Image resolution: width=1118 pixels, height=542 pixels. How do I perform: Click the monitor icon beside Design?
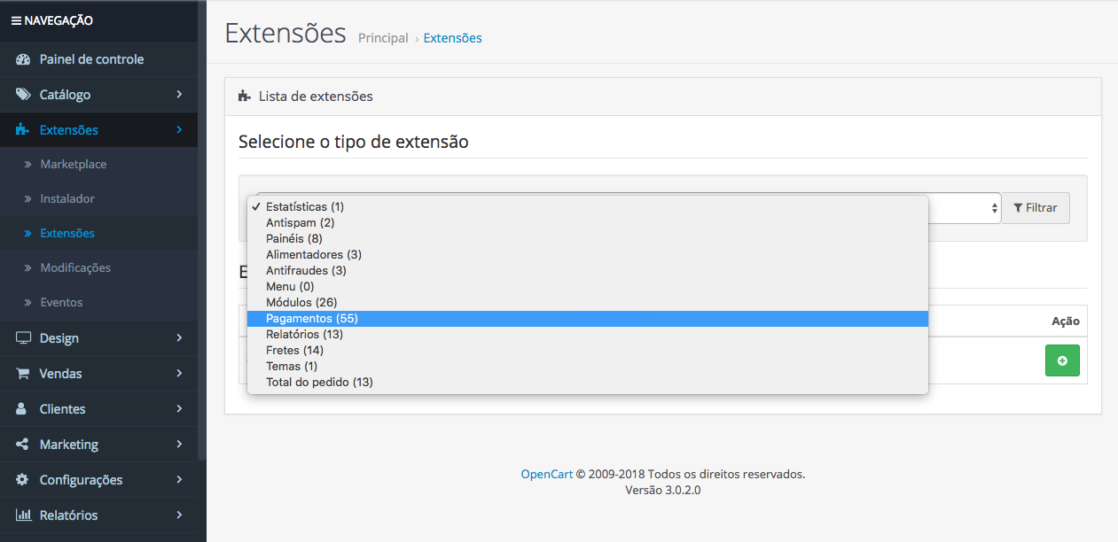[23, 338]
